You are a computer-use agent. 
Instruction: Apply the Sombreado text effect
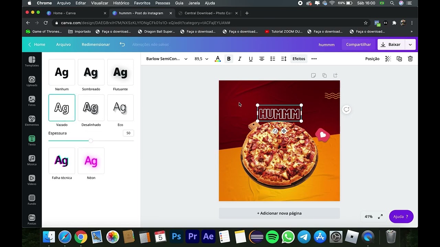91,72
